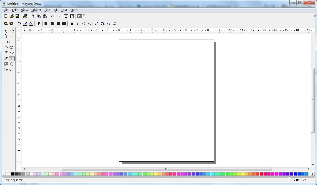Select the Zoom magnifier tool
Viewport: 317px width, 185px height.
point(6,36)
